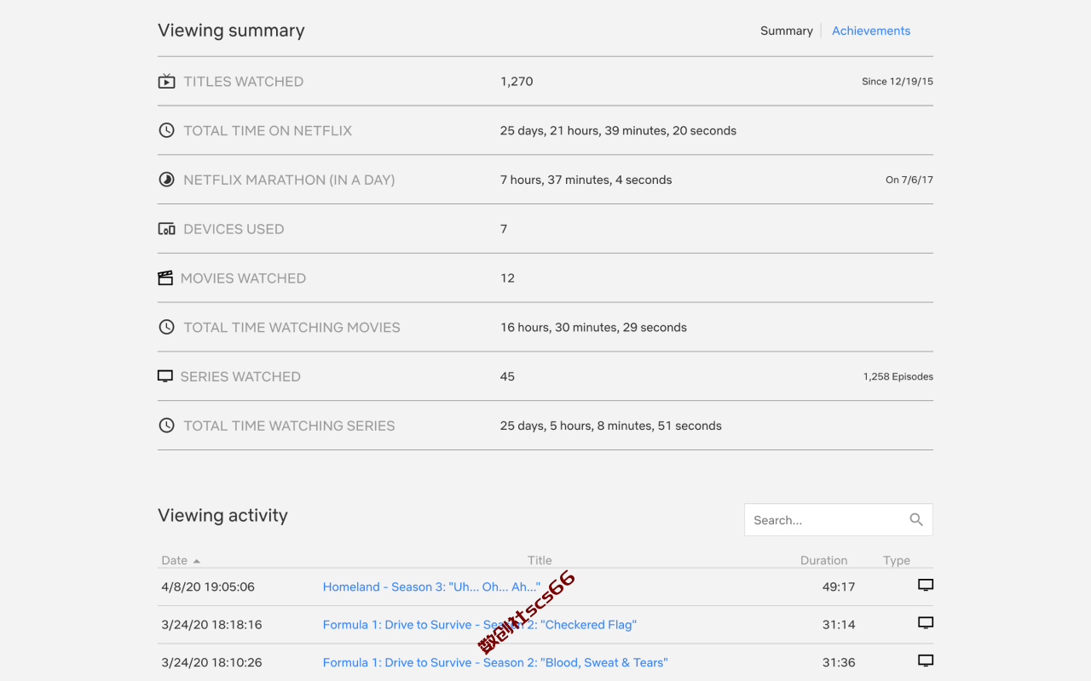Click the clock icon for Total Time Watching Movies
Viewport: 1091px width, 681px height.
point(166,327)
